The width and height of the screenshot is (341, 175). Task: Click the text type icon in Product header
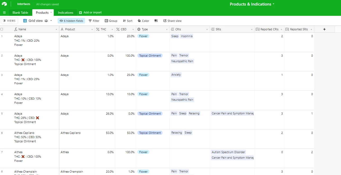pyautogui.click(x=62, y=29)
